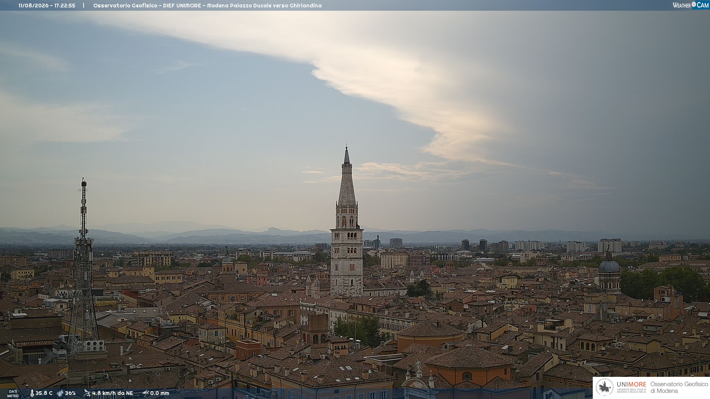Click the 36% humidity value
This screenshot has width=710, height=399.
point(70,393)
